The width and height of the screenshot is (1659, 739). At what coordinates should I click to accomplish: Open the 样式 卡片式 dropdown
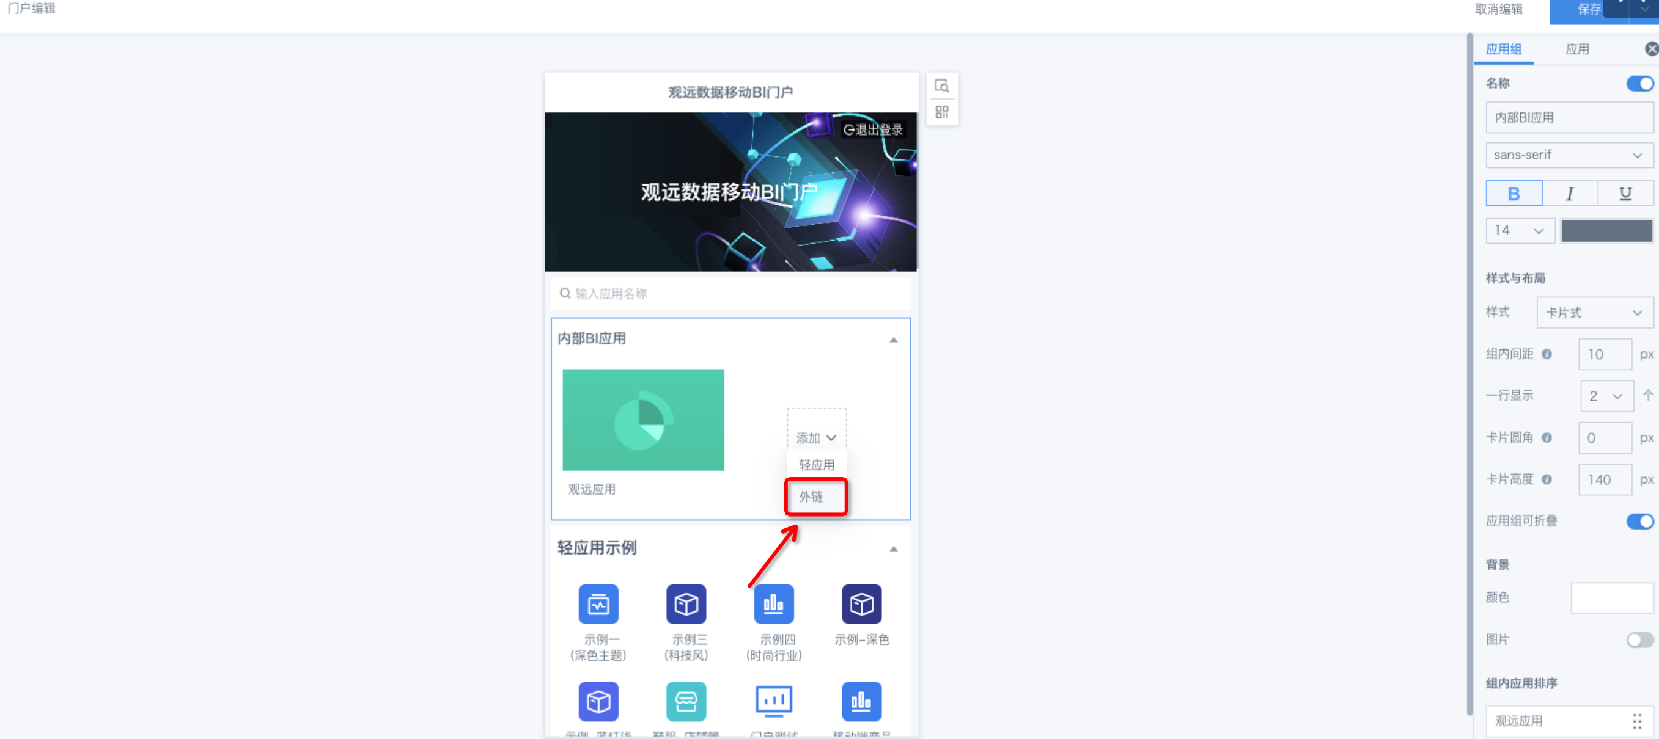point(1595,313)
